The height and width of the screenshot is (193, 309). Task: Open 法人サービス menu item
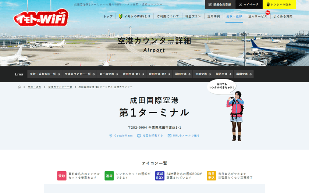click(257, 16)
